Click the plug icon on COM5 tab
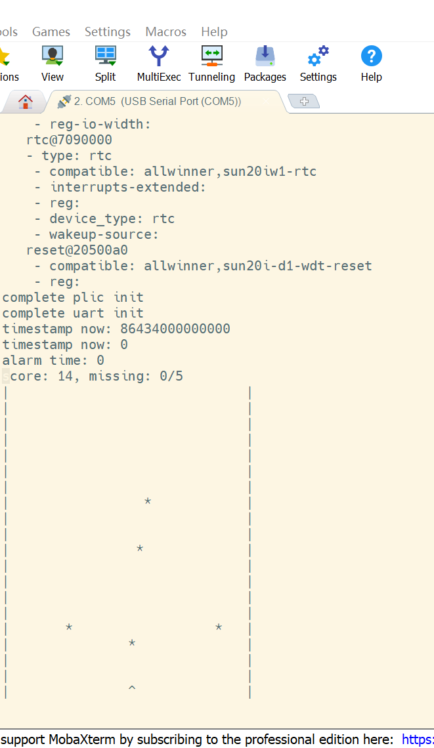This screenshot has height=748, width=434. (64, 101)
